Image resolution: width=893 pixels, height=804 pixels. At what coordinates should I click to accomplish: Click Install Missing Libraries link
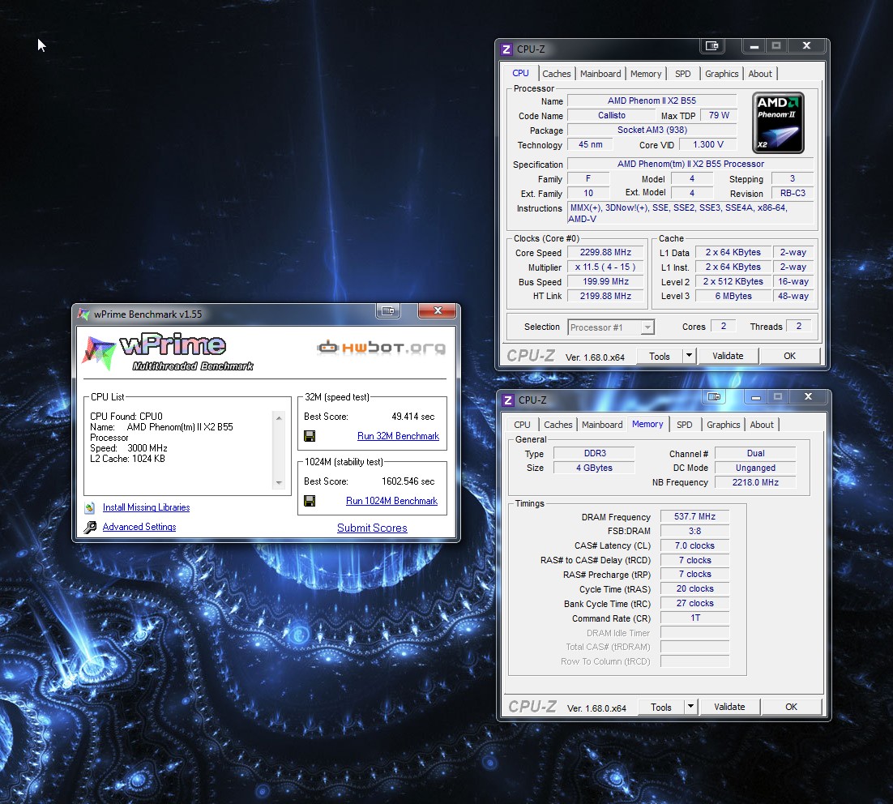pyautogui.click(x=147, y=507)
